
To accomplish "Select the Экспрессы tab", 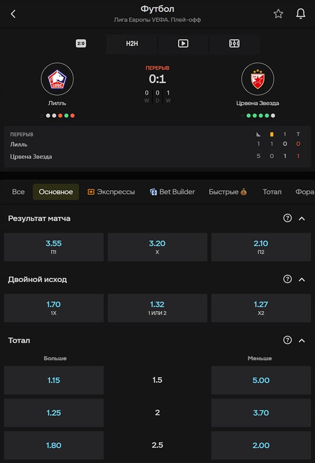I will click(111, 192).
